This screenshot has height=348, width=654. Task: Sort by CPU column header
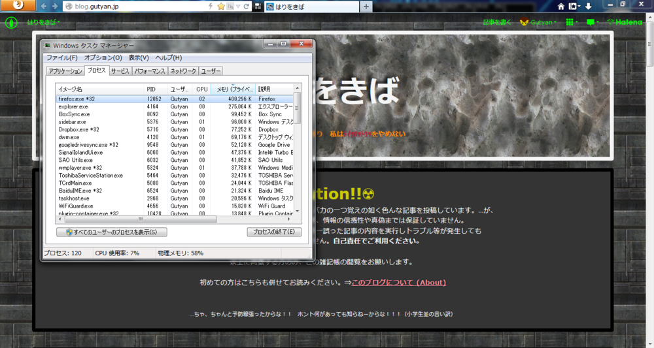click(x=201, y=89)
